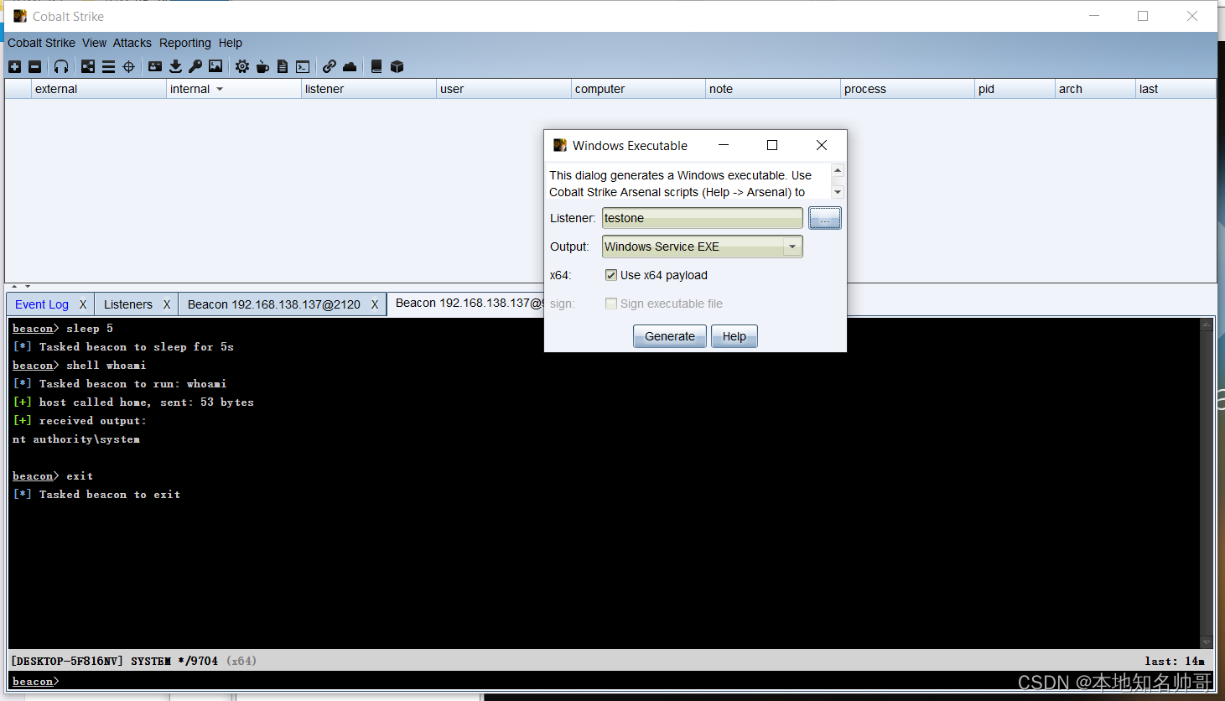Click the terminal icon for scripted web delivery
Viewport: 1225px width, 701px height.
click(x=303, y=66)
